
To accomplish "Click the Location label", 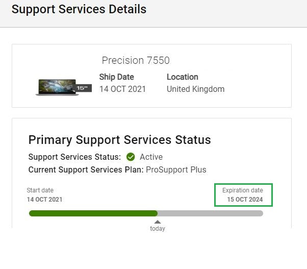I will (182, 77).
